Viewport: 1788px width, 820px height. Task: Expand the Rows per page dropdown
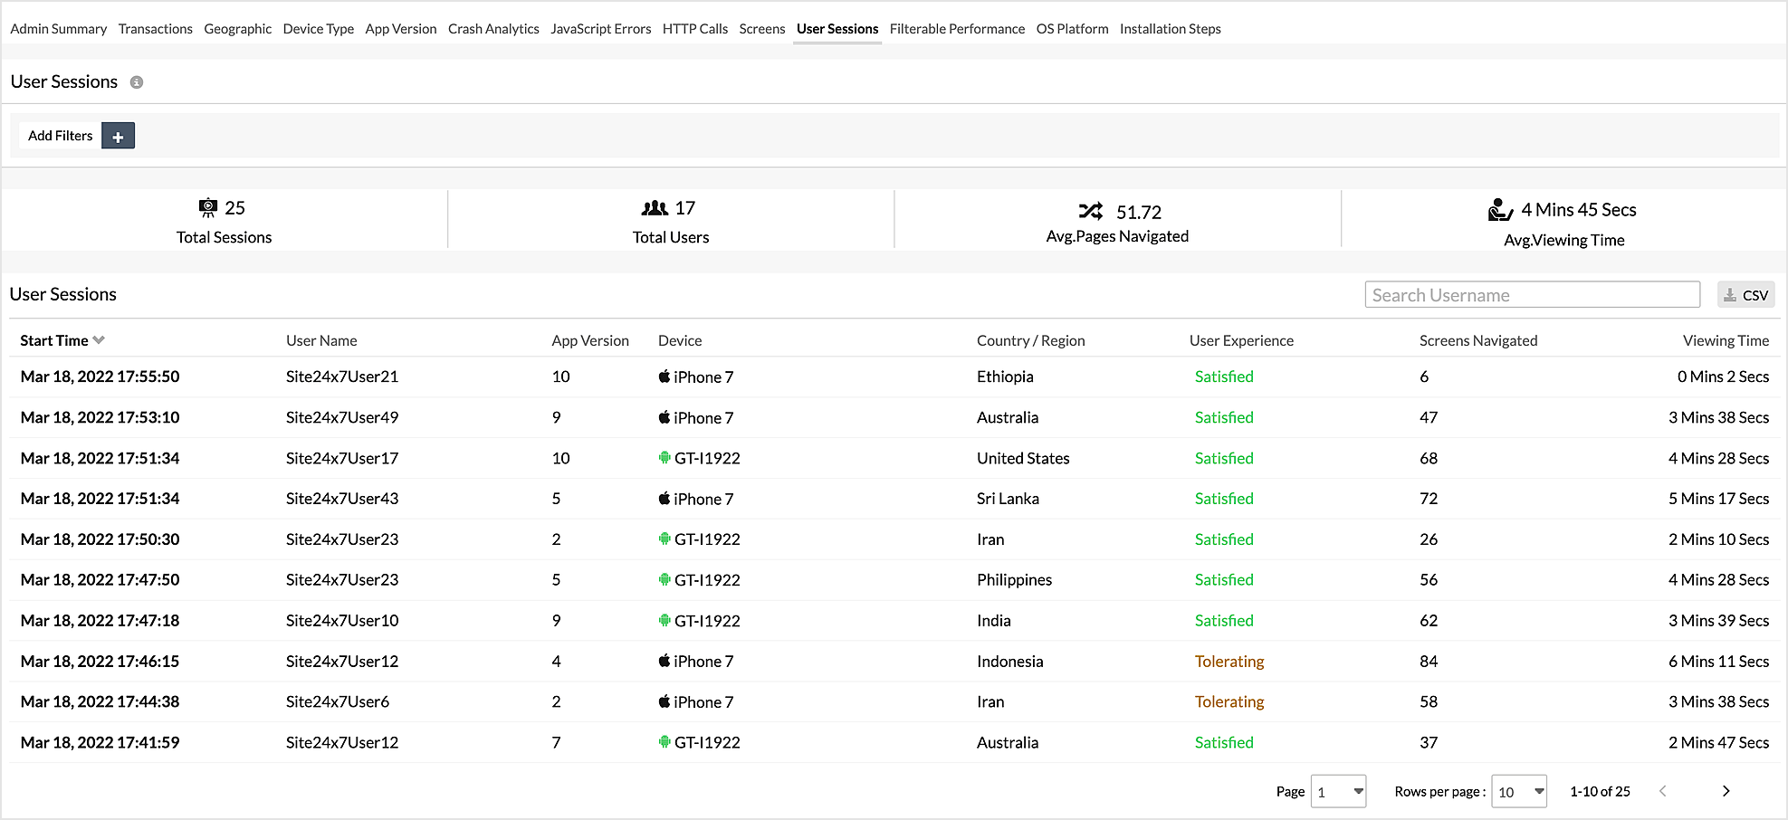tap(1518, 792)
